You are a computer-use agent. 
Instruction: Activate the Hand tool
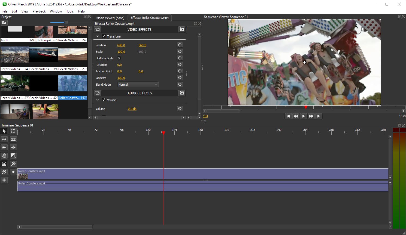pyautogui.click(x=4, y=156)
